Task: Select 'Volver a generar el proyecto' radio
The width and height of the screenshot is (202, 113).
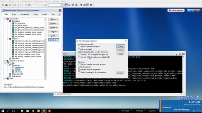Action: tap(89, 46)
